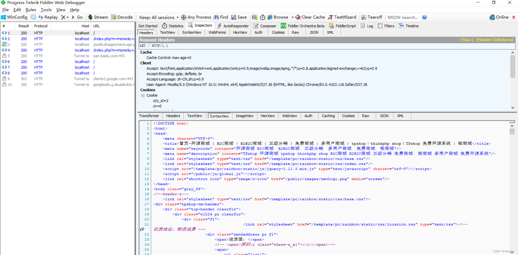The image size is (518, 255).
Task: Collapse the Cookie tree node
Action: click(143, 95)
